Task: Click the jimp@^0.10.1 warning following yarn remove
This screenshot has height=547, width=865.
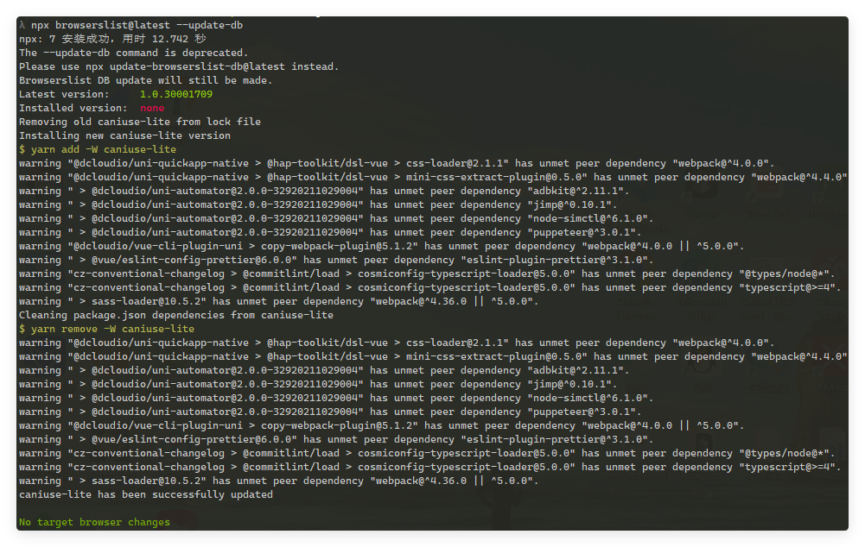Action: (x=318, y=385)
